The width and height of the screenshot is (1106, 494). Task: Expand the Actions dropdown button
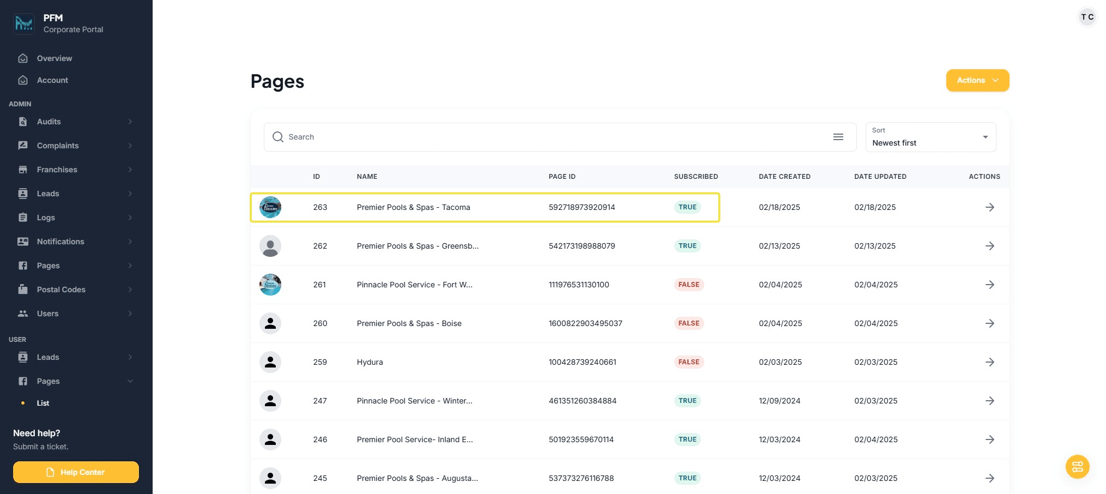coord(977,80)
